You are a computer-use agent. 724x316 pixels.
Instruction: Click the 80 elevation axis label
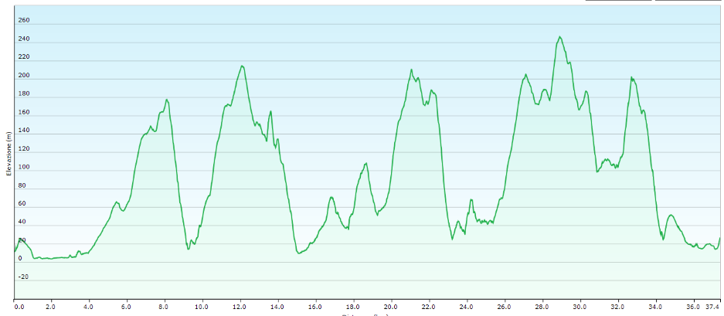22,185
